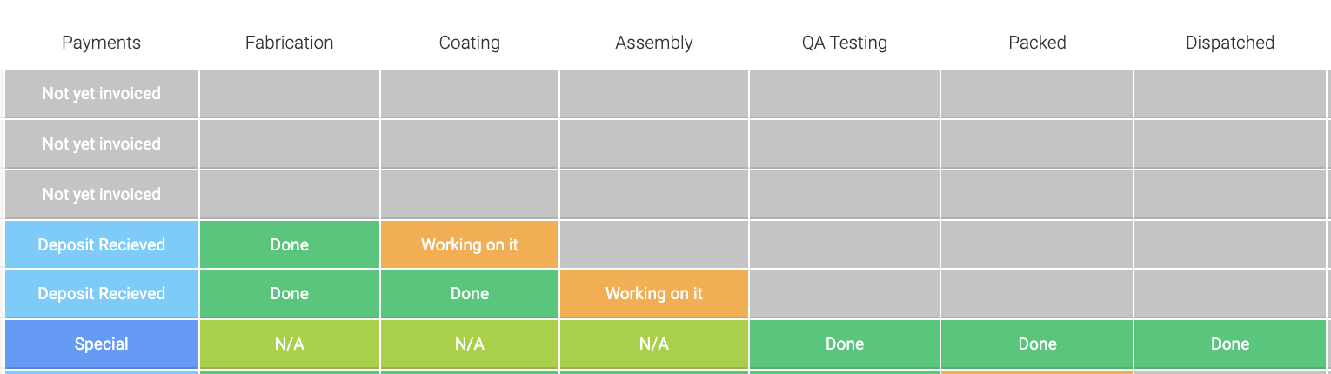Open the Done cell under Dispatched
Image resolution: width=1331 pixels, height=374 pixels.
pyautogui.click(x=1230, y=344)
